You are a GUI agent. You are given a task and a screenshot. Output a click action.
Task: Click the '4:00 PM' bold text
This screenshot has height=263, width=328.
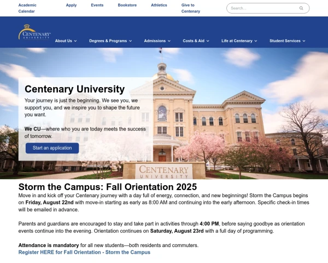pyautogui.click(x=209, y=224)
